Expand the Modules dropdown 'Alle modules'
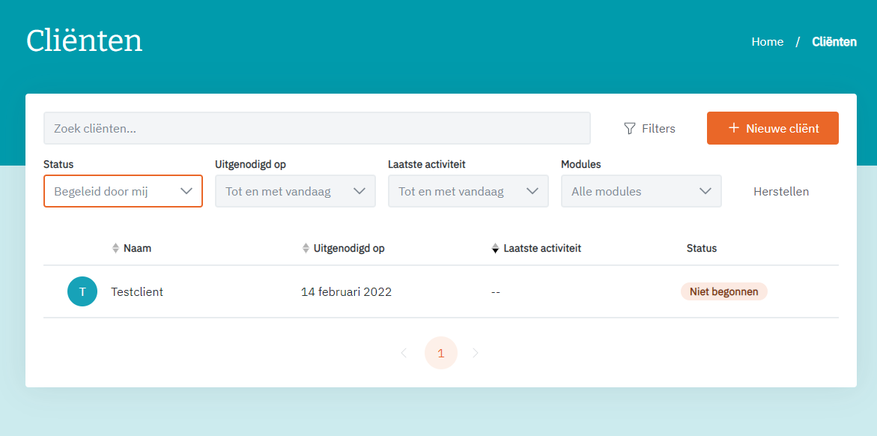This screenshot has height=436, width=877. tap(641, 192)
